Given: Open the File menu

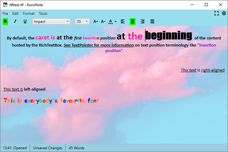Looking at the screenshot, I should pos(5,14).
